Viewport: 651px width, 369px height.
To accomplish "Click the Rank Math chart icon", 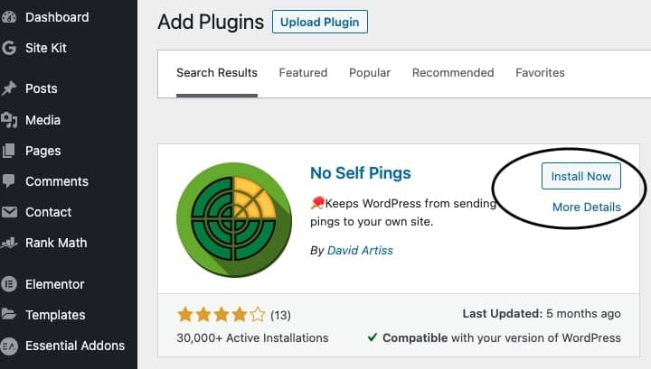I will click(8, 243).
